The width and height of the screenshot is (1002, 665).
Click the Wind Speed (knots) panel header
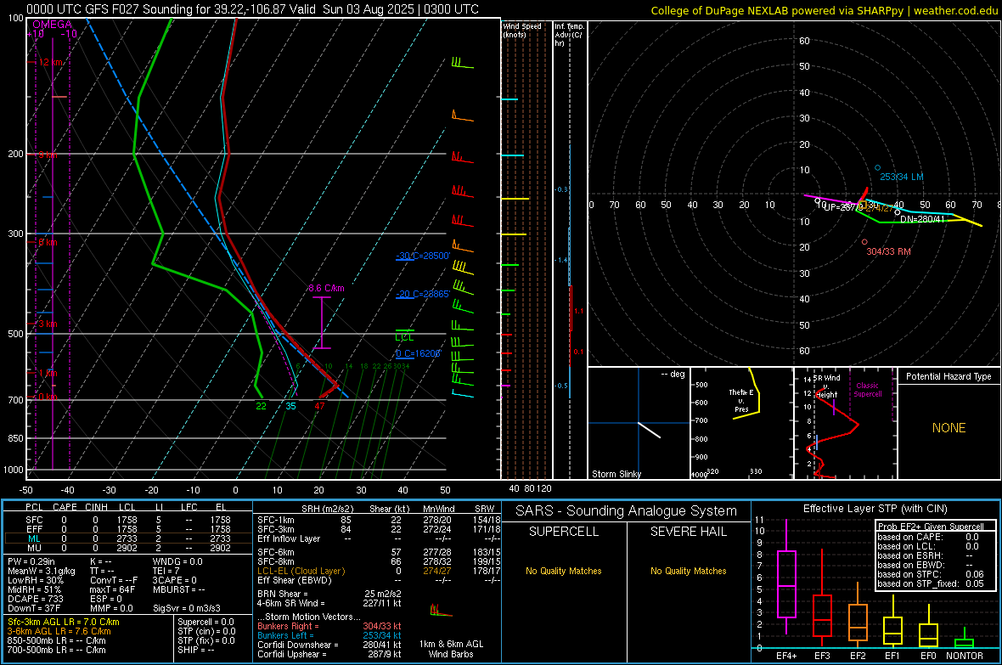coord(522,30)
